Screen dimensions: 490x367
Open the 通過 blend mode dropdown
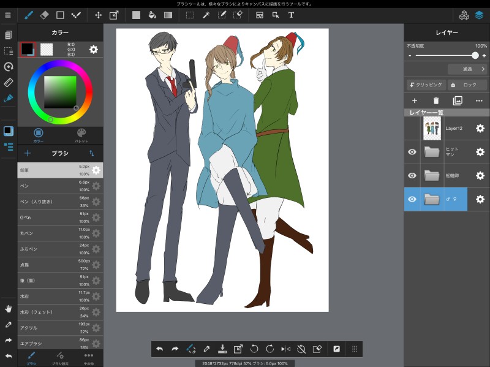click(x=467, y=69)
